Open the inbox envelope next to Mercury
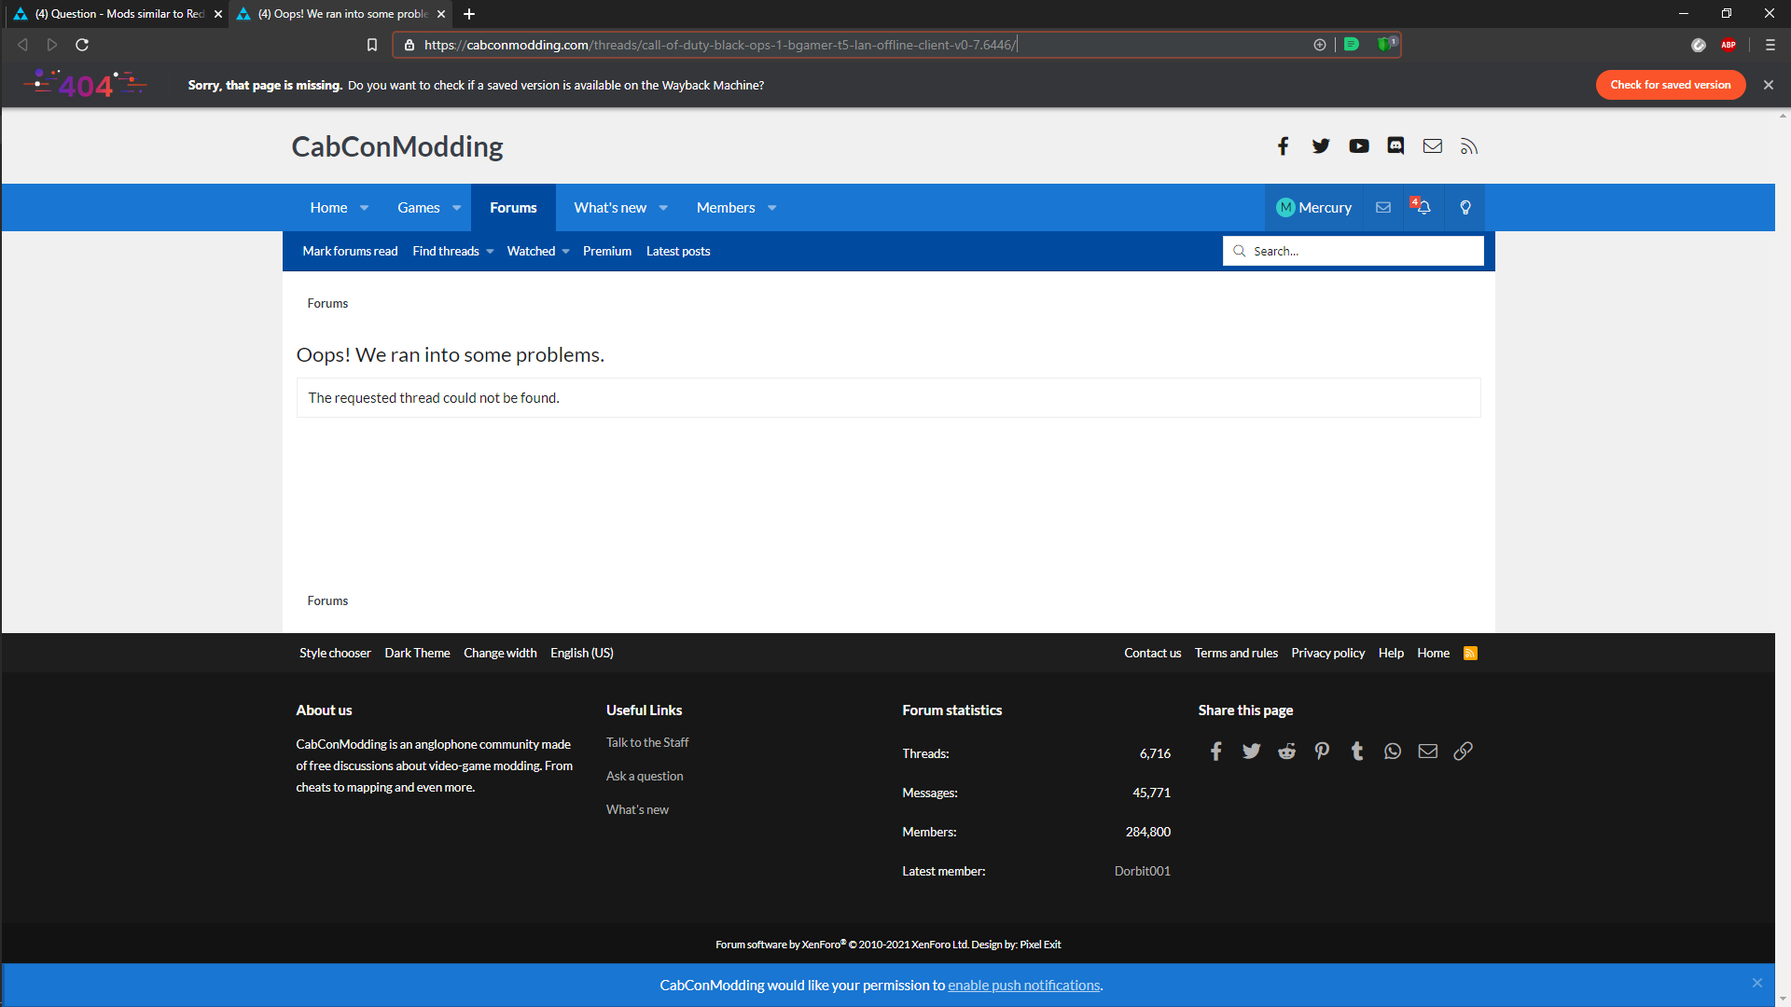Image resolution: width=1791 pixels, height=1007 pixels. coord(1383,207)
